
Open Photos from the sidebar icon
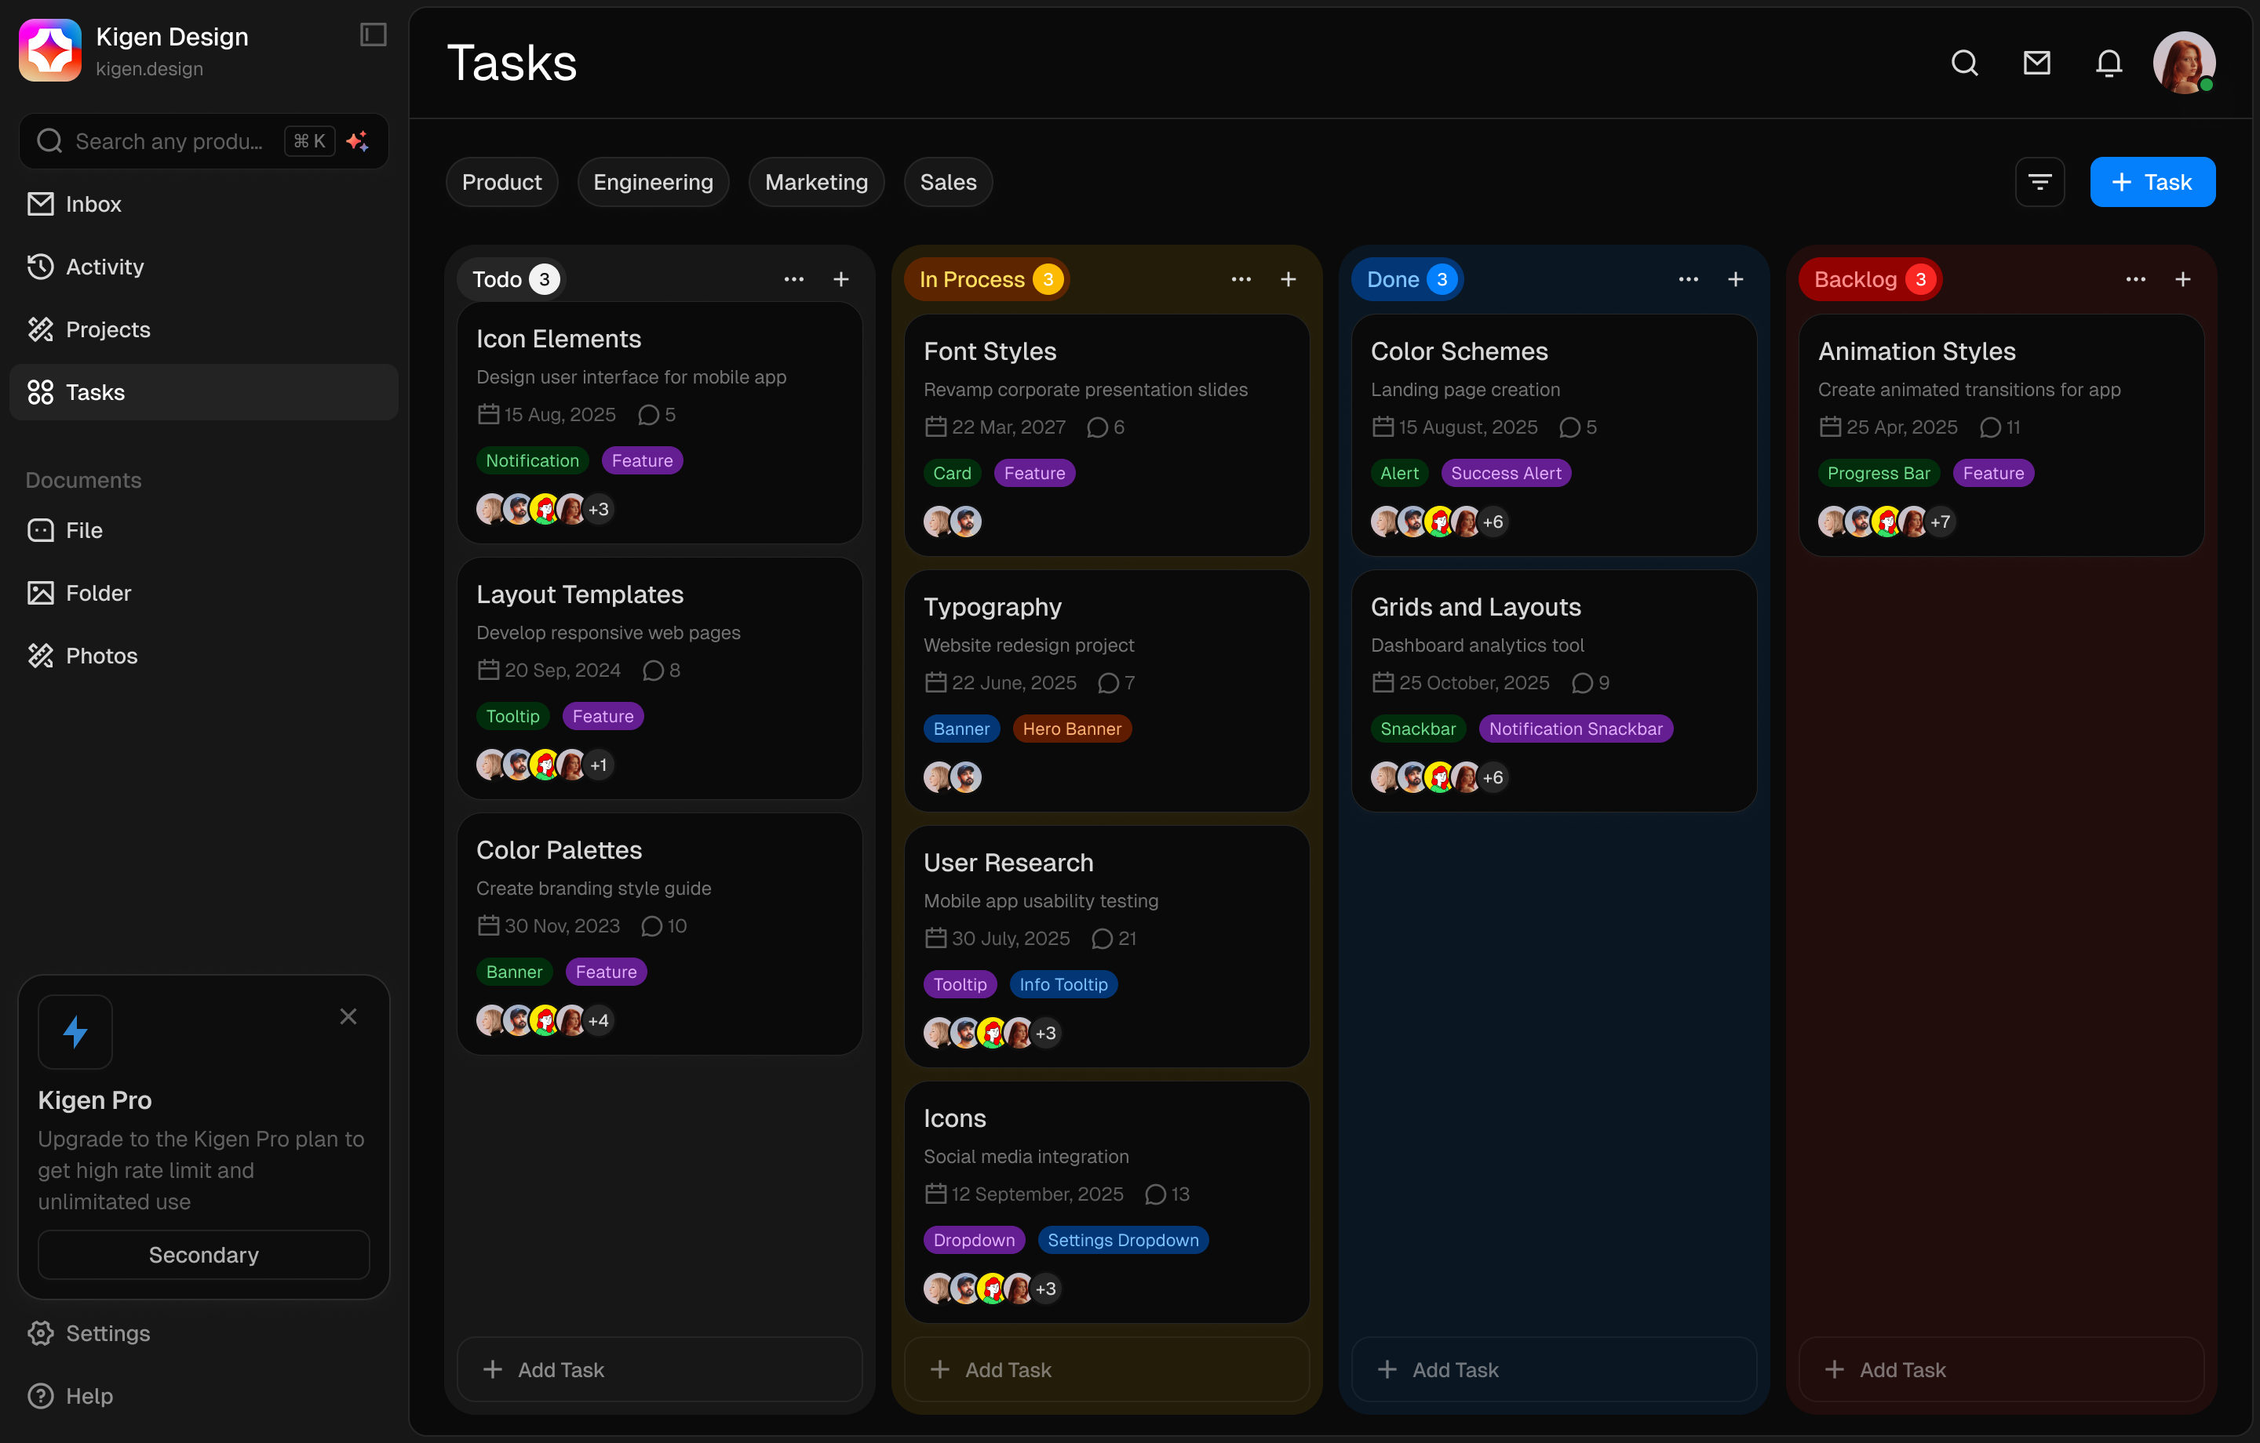(x=40, y=655)
